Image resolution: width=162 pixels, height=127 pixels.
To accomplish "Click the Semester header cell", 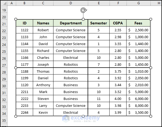I will pos(99,23).
